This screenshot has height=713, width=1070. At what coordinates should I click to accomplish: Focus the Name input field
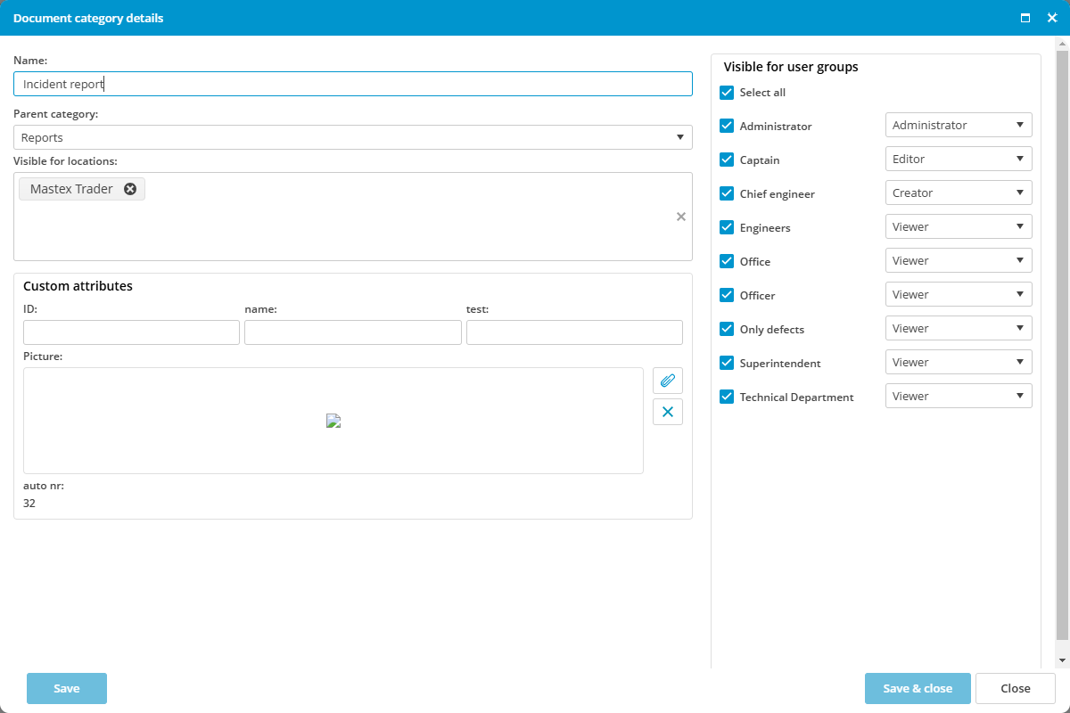(x=353, y=84)
